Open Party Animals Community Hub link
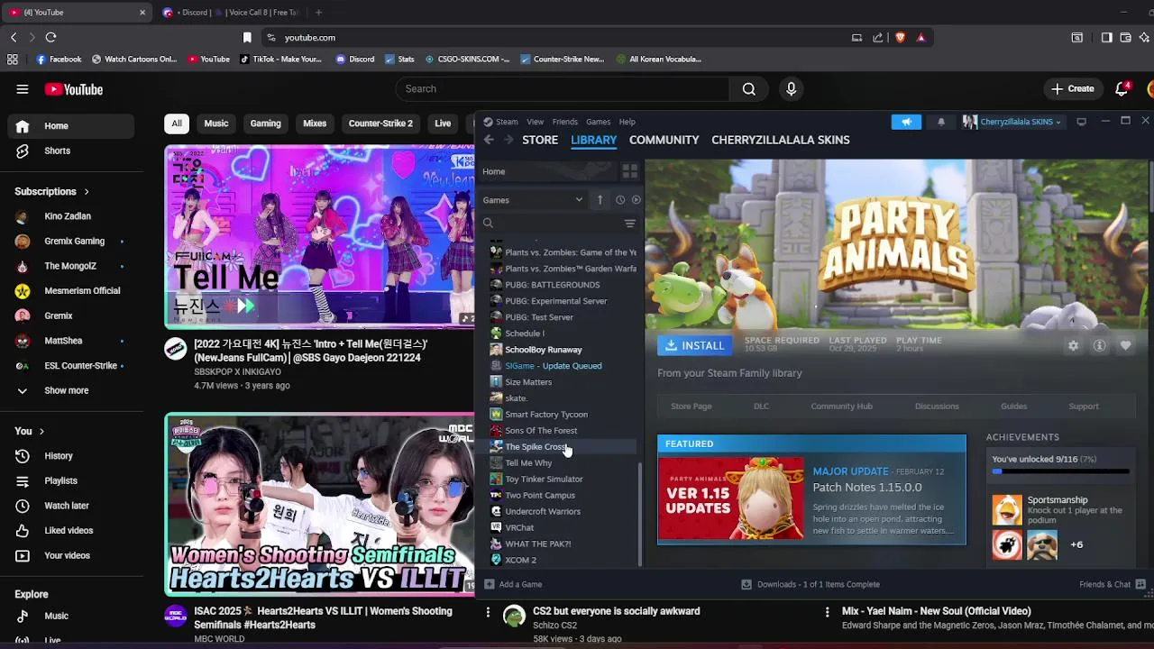The width and height of the screenshot is (1154, 649). (841, 407)
